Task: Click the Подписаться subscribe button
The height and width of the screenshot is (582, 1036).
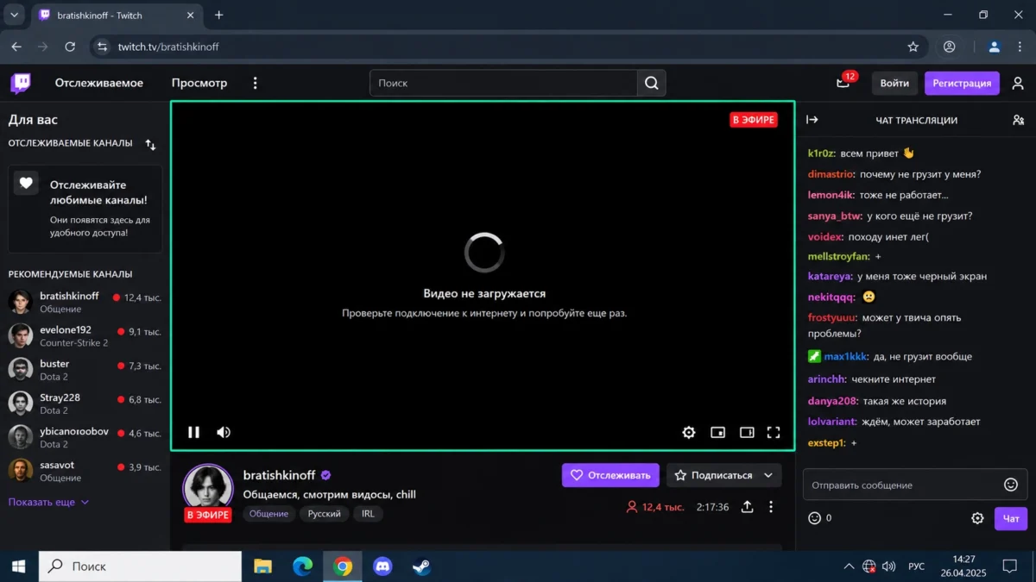Action: click(713, 475)
